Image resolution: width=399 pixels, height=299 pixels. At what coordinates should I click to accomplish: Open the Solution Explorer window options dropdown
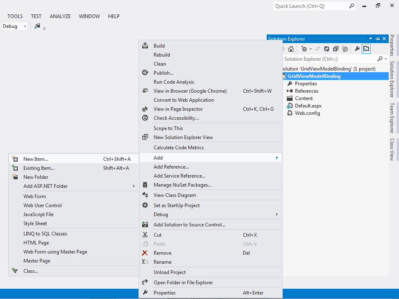[371, 39]
